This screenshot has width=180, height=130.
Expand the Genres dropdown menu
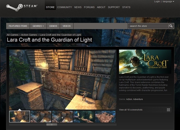pos(38,26)
